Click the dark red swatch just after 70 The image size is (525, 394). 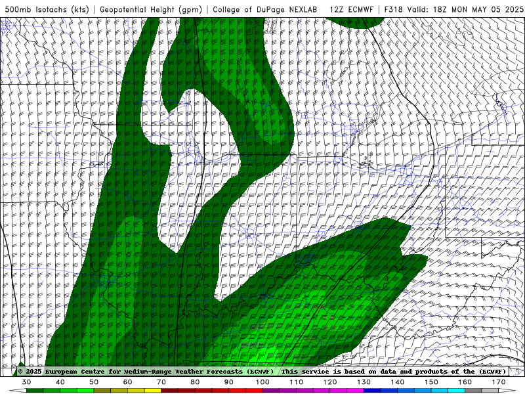(170, 391)
